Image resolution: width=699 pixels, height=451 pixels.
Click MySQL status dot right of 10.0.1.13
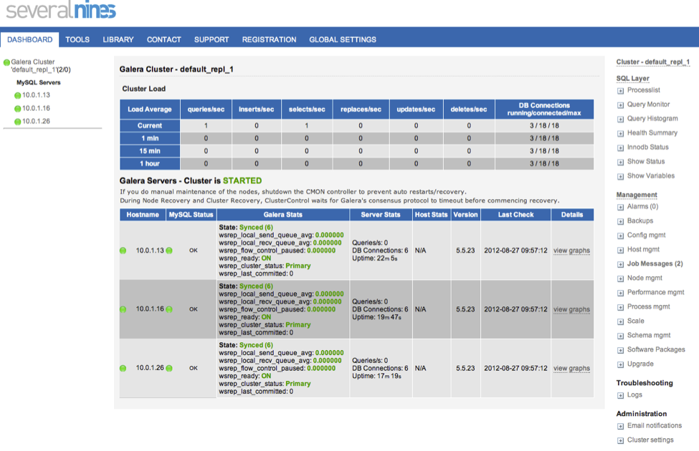pyautogui.click(x=169, y=251)
